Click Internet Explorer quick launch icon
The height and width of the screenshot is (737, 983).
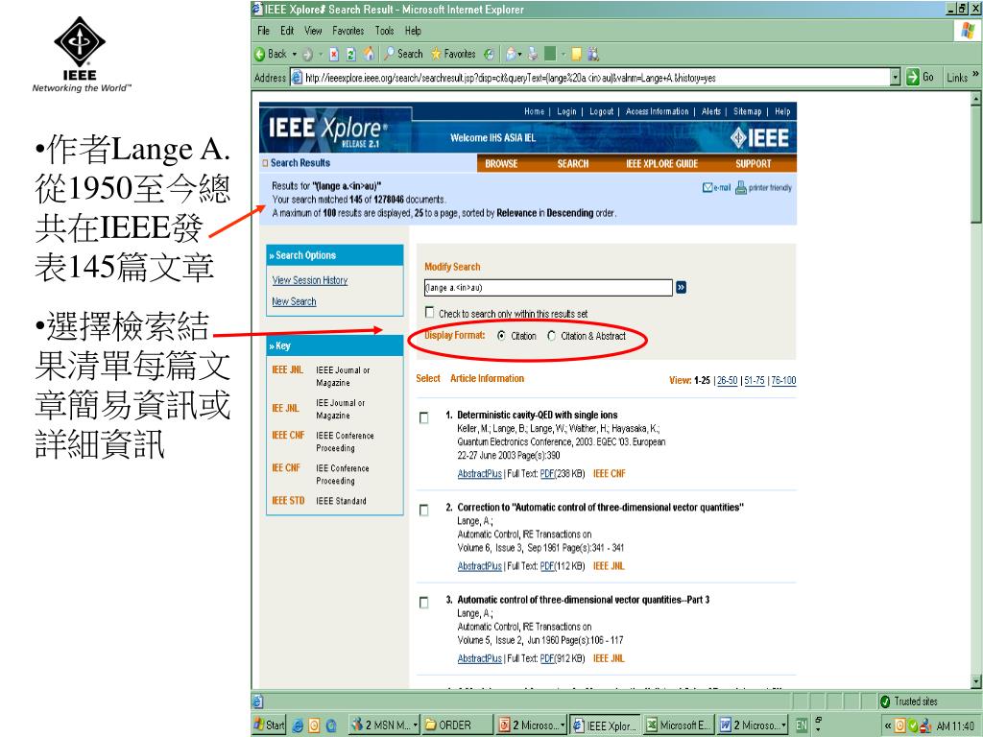click(298, 725)
